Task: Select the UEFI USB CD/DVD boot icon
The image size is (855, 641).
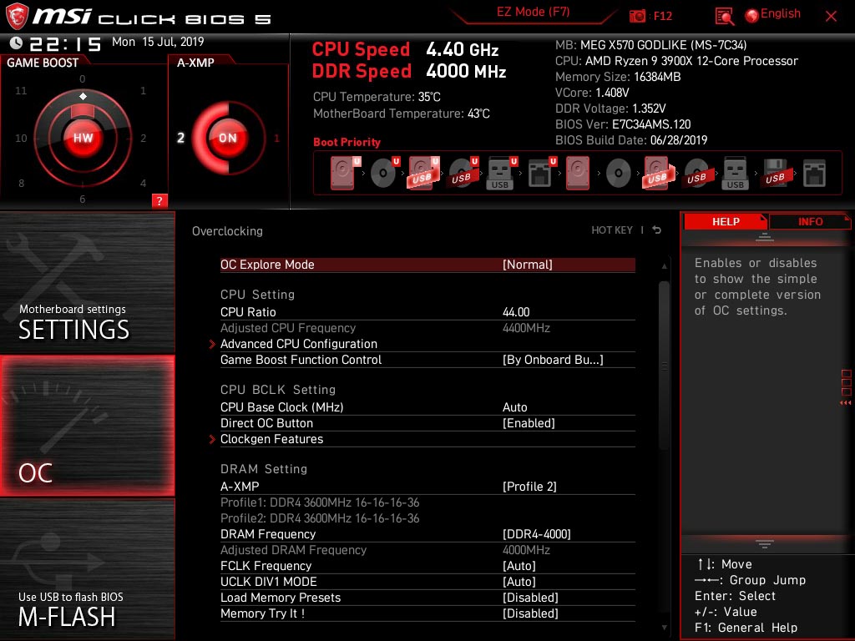Action: coord(463,174)
